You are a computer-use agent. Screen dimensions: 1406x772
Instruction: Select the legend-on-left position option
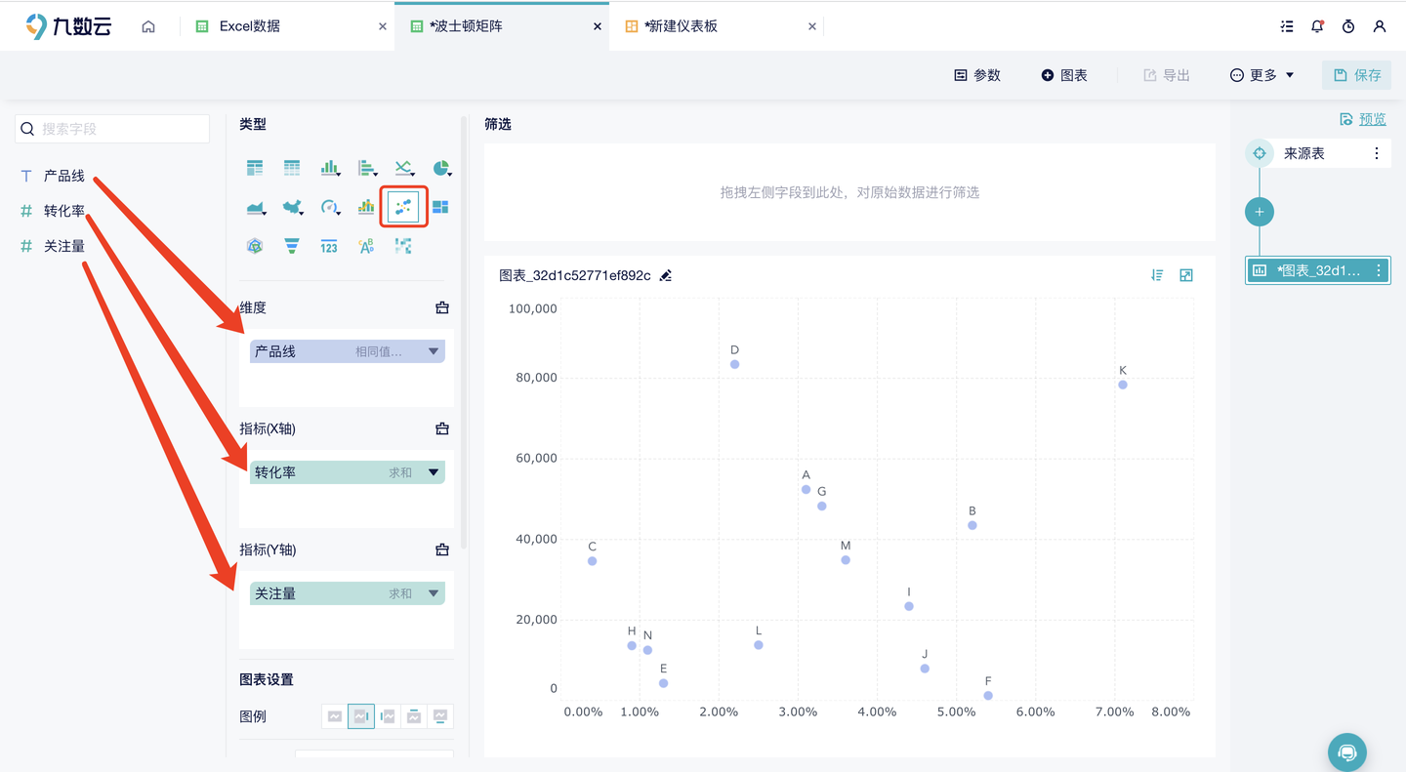pos(388,715)
